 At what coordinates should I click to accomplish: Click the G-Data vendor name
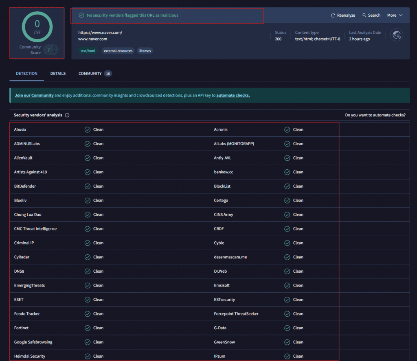coord(220,328)
